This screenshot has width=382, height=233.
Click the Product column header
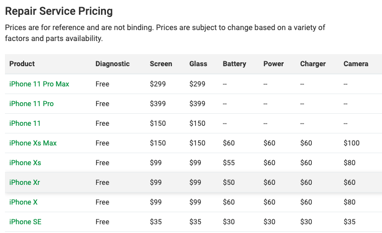point(22,64)
